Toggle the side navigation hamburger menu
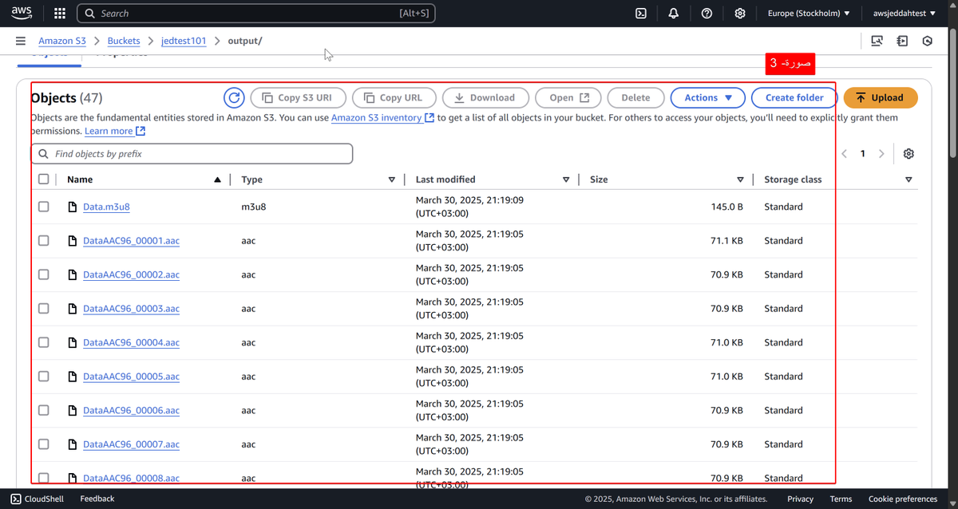The image size is (958, 509). coord(21,41)
